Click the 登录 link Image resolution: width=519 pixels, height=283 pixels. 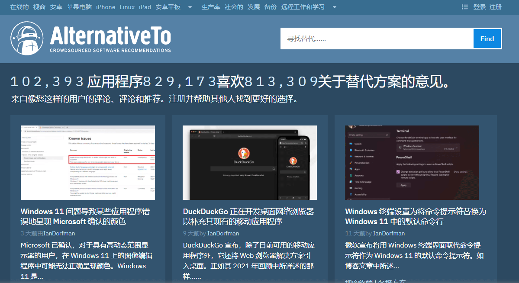pos(480,7)
